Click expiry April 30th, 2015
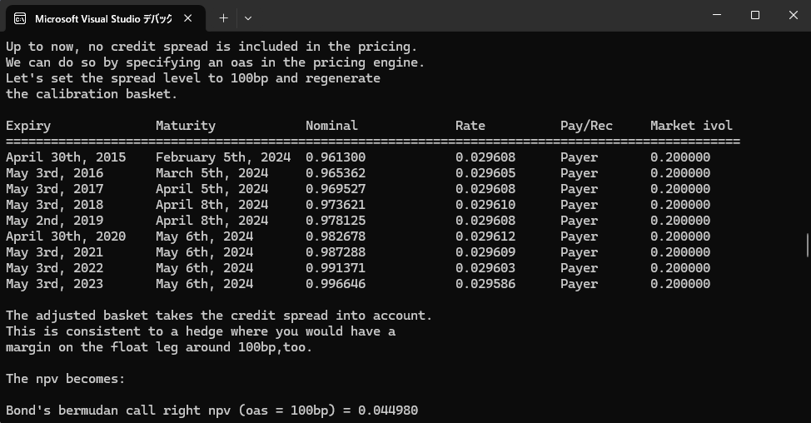811x423 pixels. [x=66, y=157]
